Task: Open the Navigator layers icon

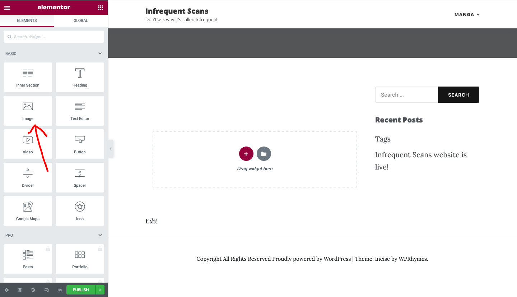Action: pos(20,290)
